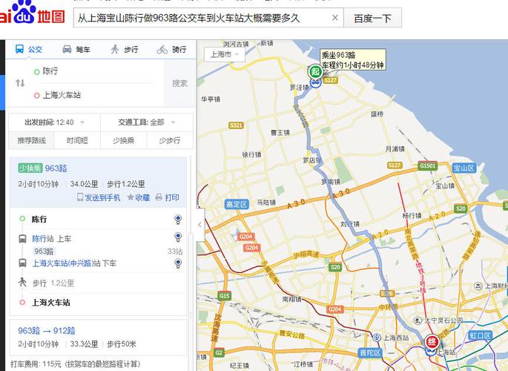Click the bus icon beside 陈行站 上车
This screenshot has height=371, width=508.
pos(22,239)
